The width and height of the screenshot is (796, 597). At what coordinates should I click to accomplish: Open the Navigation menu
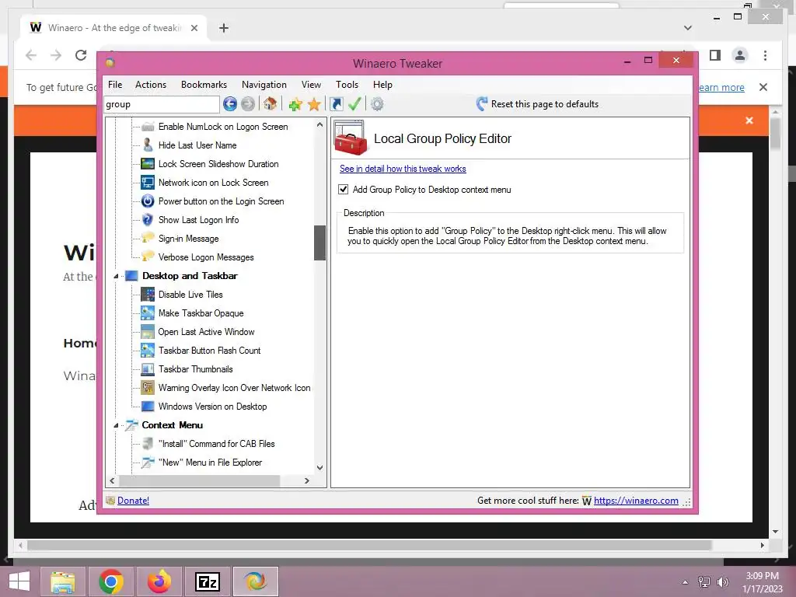(x=264, y=85)
